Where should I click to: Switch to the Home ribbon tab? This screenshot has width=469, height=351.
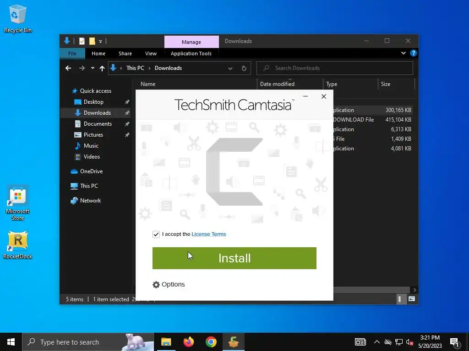[x=98, y=53]
